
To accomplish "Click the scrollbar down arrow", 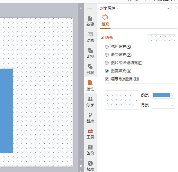I will tap(81, 160).
